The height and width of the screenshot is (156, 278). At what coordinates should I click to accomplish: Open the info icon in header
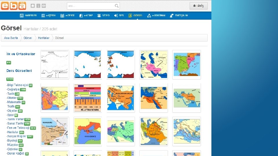click(38, 6)
